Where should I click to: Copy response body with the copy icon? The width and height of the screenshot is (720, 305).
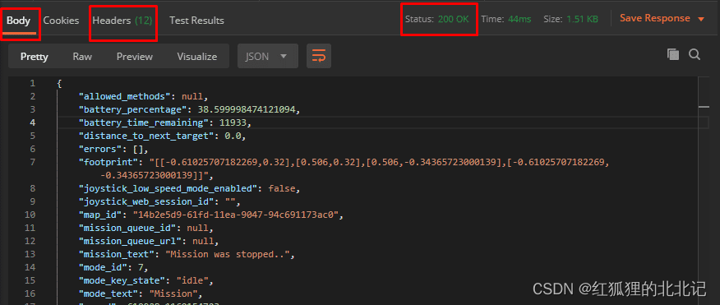click(672, 54)
